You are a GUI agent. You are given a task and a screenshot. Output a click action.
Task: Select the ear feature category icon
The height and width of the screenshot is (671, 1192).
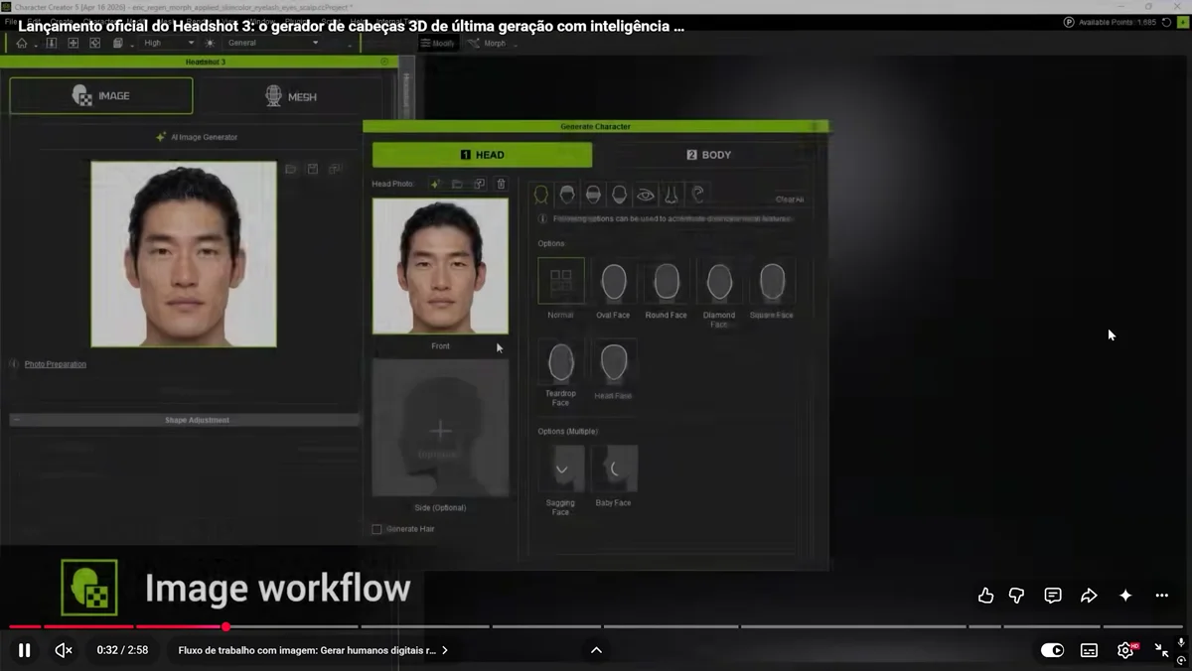click(698, 194)
